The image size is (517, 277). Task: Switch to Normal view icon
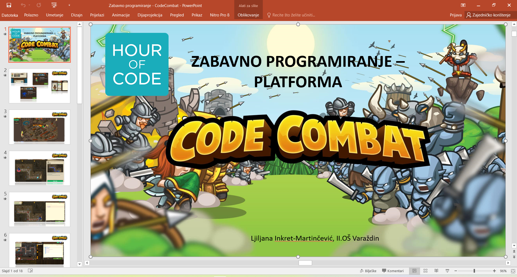pos(414,271)
